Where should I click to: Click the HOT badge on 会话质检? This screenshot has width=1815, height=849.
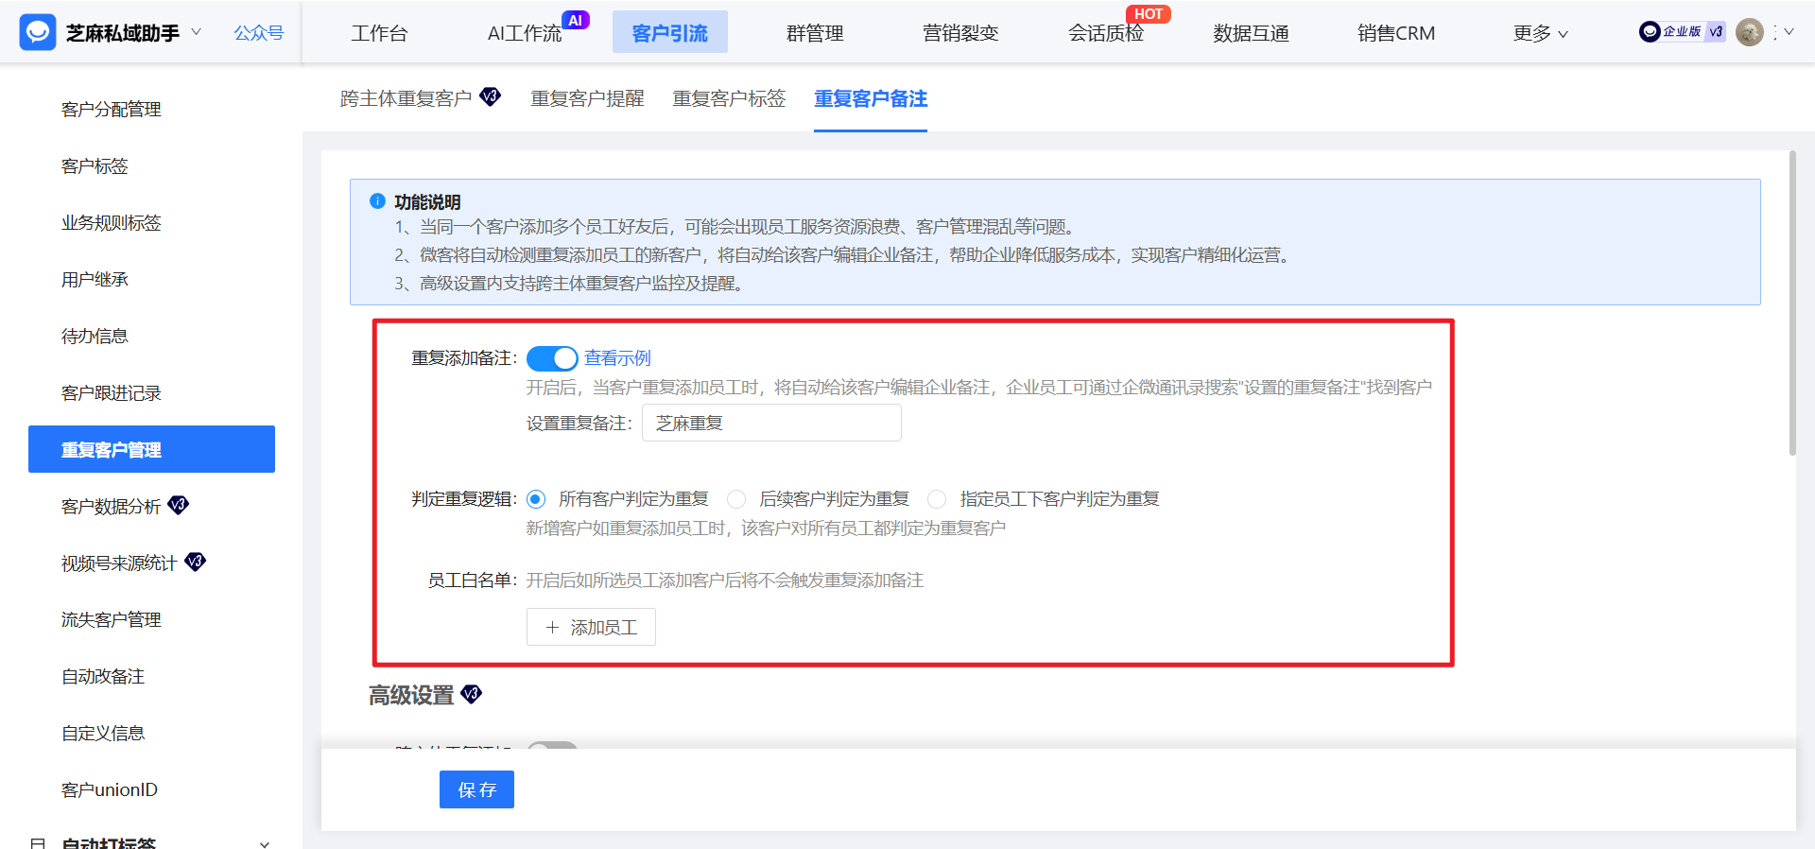[1148, 13]
